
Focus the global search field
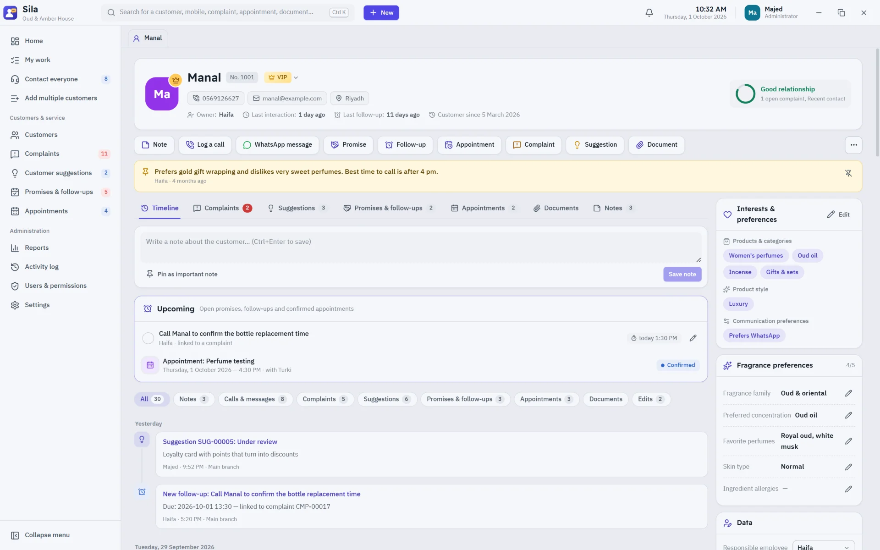point(228,12)
